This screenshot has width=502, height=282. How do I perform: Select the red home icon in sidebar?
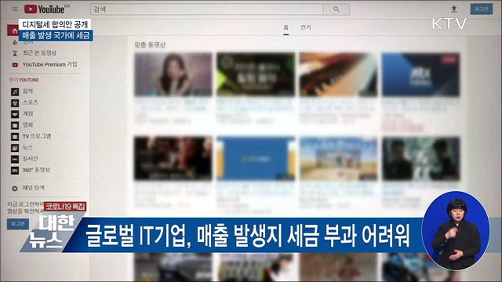[x=13, y=31]
